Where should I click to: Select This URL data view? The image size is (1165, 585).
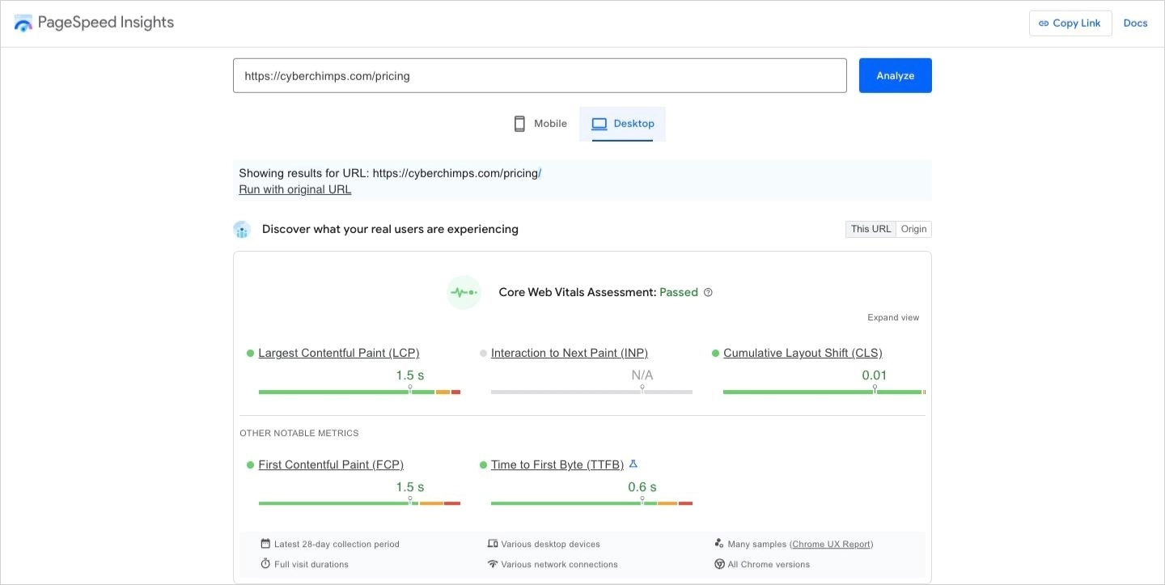(871, 229)
